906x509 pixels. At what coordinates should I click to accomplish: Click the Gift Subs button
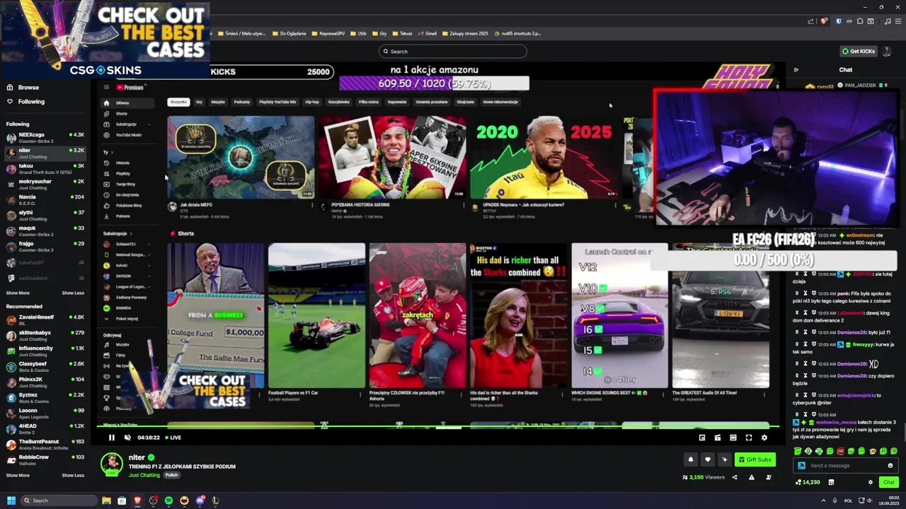pyautogui.click(x=755, y=460)
